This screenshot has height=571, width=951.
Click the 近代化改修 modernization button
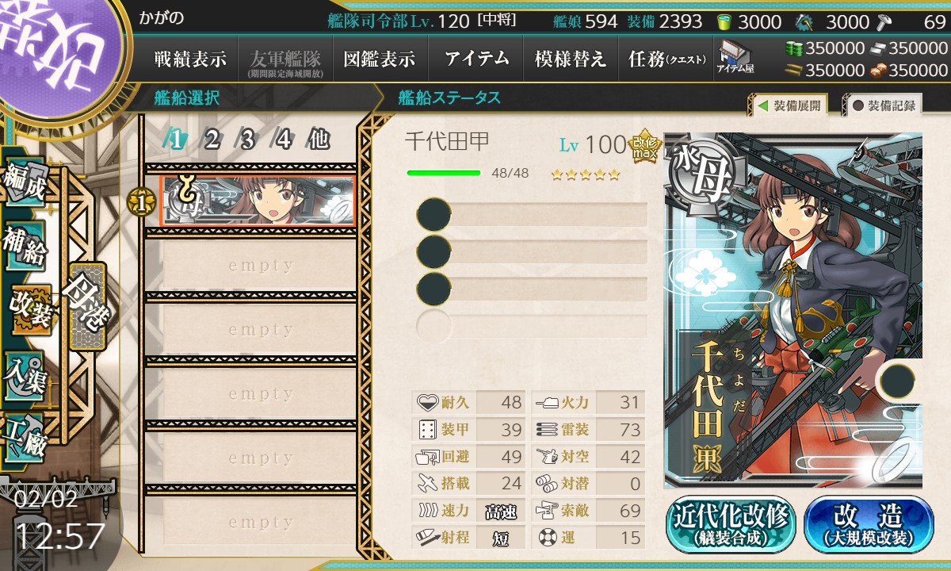730,524
